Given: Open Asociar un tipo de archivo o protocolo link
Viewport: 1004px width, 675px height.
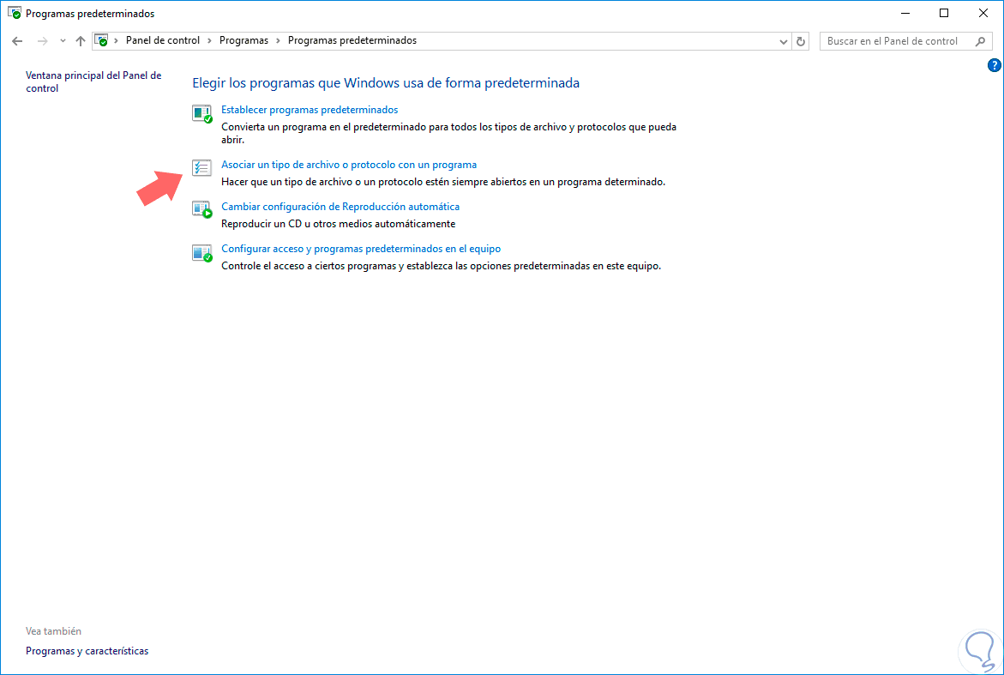Looking at the screenshot, I should 349,165.
